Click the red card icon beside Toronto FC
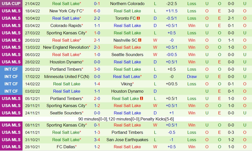 click(x=138, y=18)
